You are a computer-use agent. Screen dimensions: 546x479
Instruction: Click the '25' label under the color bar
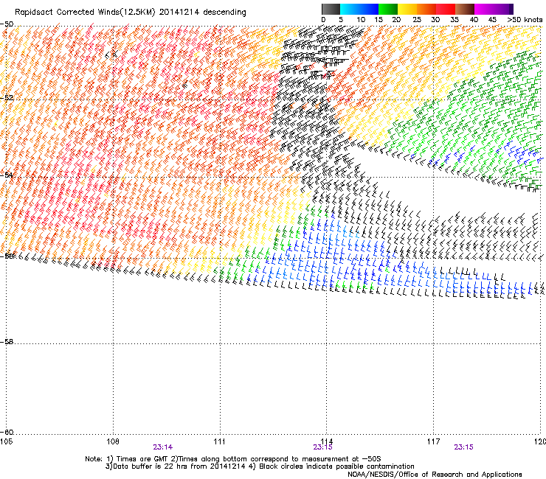pyautogui.click(x=417, y=20)
